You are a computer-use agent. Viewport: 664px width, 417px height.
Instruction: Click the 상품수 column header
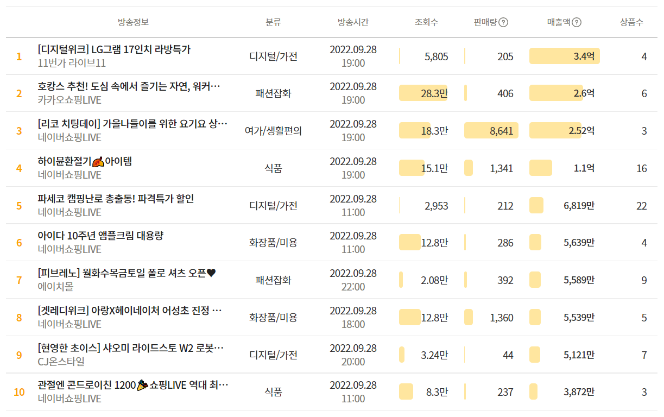pos(631,22)
